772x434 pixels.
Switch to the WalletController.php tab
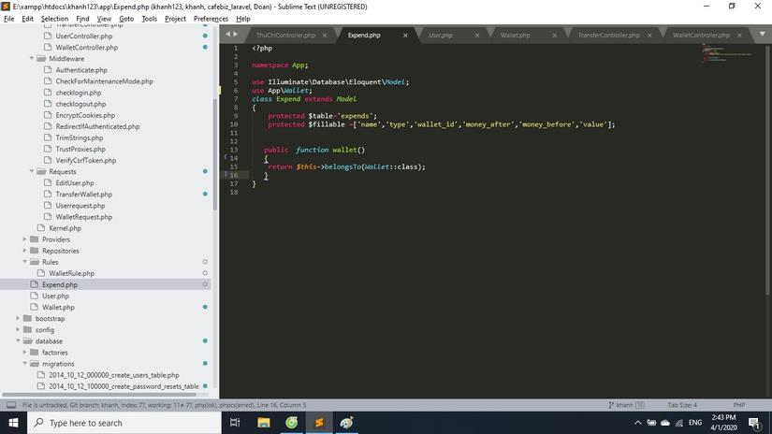pos(701,36)
